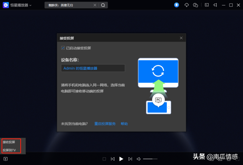
Task: Close the 接受投屏 dialog
Action: tap(181, 38)
